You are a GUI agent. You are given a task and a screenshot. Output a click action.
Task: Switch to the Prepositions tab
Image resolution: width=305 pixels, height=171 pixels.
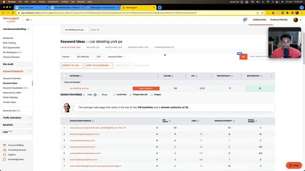138,47
